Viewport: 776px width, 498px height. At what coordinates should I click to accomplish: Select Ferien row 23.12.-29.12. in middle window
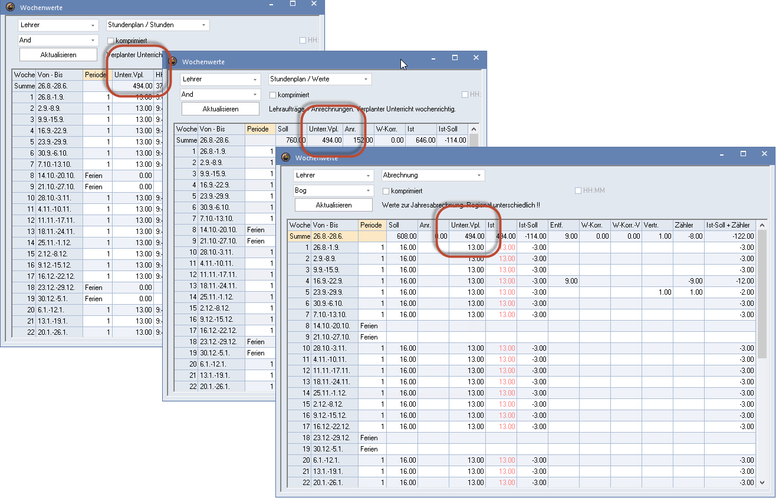225,342
